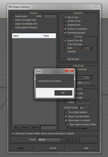
Task: Click the Faces column header
Action: click(46, 36)
